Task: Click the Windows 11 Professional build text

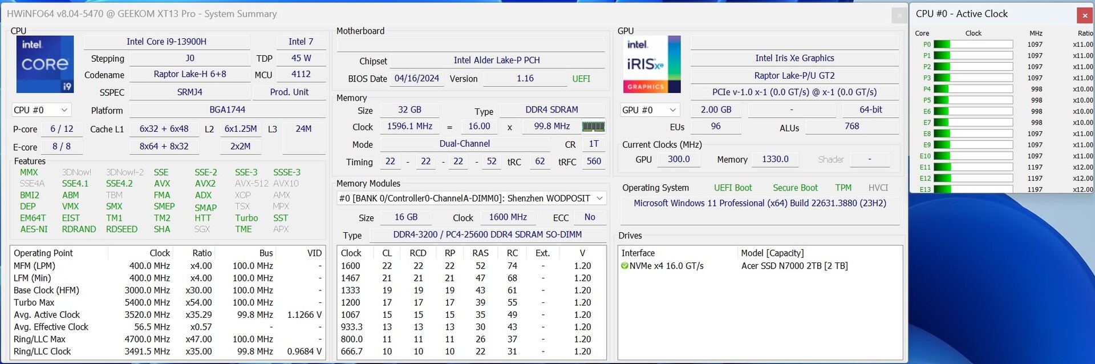Action: [x=760, y=203]
